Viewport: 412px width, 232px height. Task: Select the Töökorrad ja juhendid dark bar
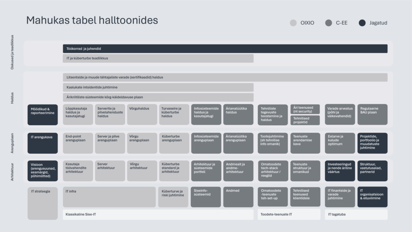tap(225, 49)
